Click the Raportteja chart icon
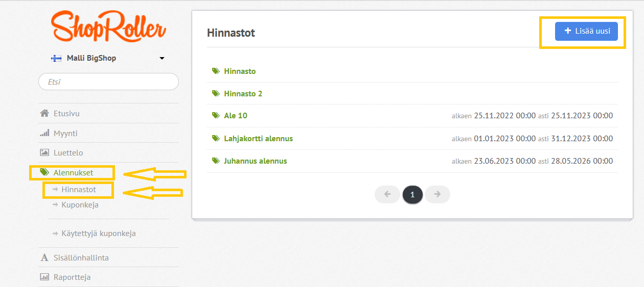This screenshot has width=644, height=287. (44, 277)
